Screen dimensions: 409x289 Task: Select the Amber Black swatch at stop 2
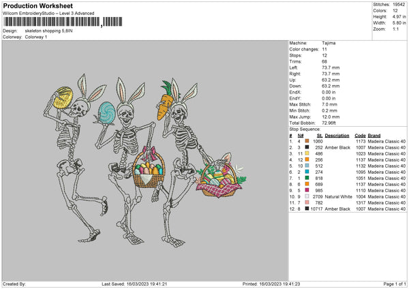[x=308, y=147]
